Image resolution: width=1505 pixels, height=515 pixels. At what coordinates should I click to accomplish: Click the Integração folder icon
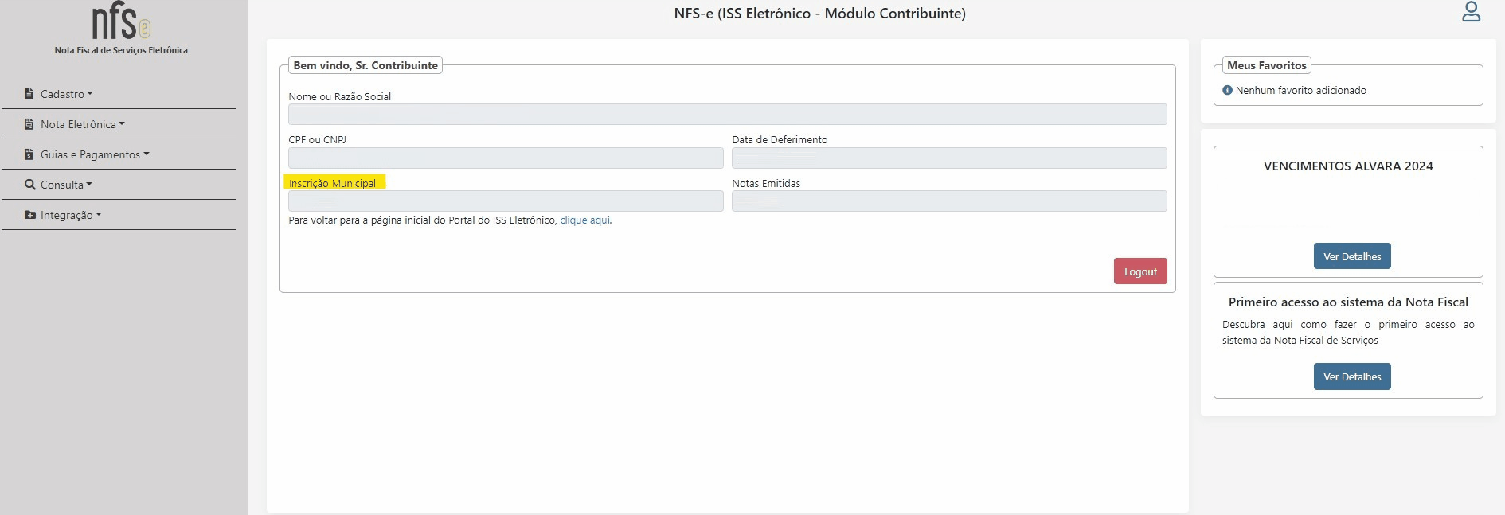[x=30, y=215]
